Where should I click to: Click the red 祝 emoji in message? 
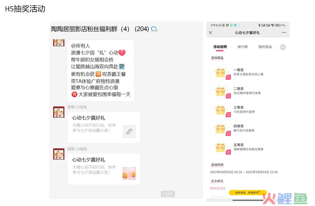(x=74, y=94)
